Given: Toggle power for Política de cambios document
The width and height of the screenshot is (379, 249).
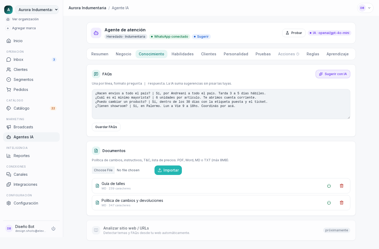Looking at the screenshot, I should (x=329, y=203).
